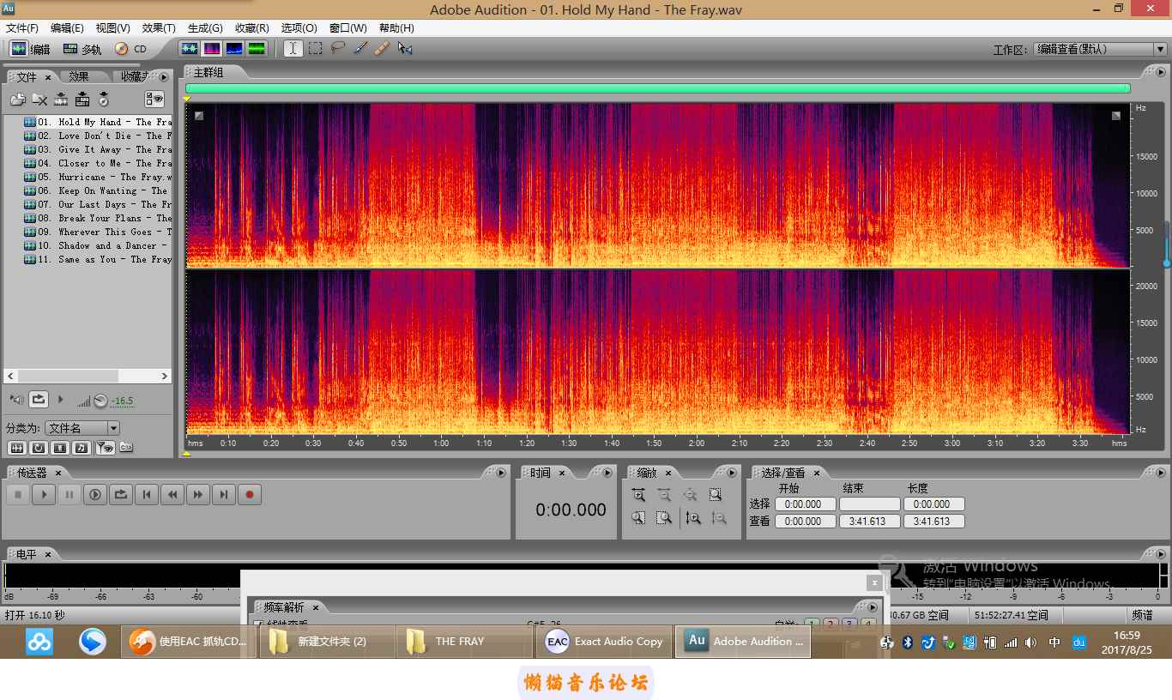Open Zoom panel options menu arrow
This screenshot has width=1172, height=700.
[732, 473]
